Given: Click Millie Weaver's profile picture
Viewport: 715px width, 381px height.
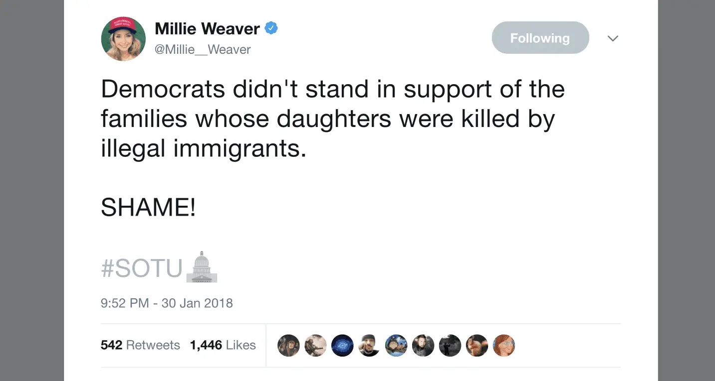Looking at the screenshot, I should [123, 39].
